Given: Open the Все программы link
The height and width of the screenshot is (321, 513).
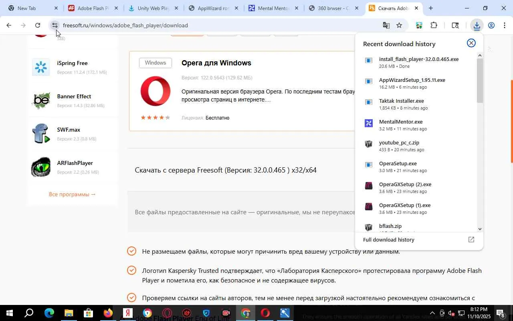Looking at the screenshot, I should pyautogui.click(x=73, y=194).
